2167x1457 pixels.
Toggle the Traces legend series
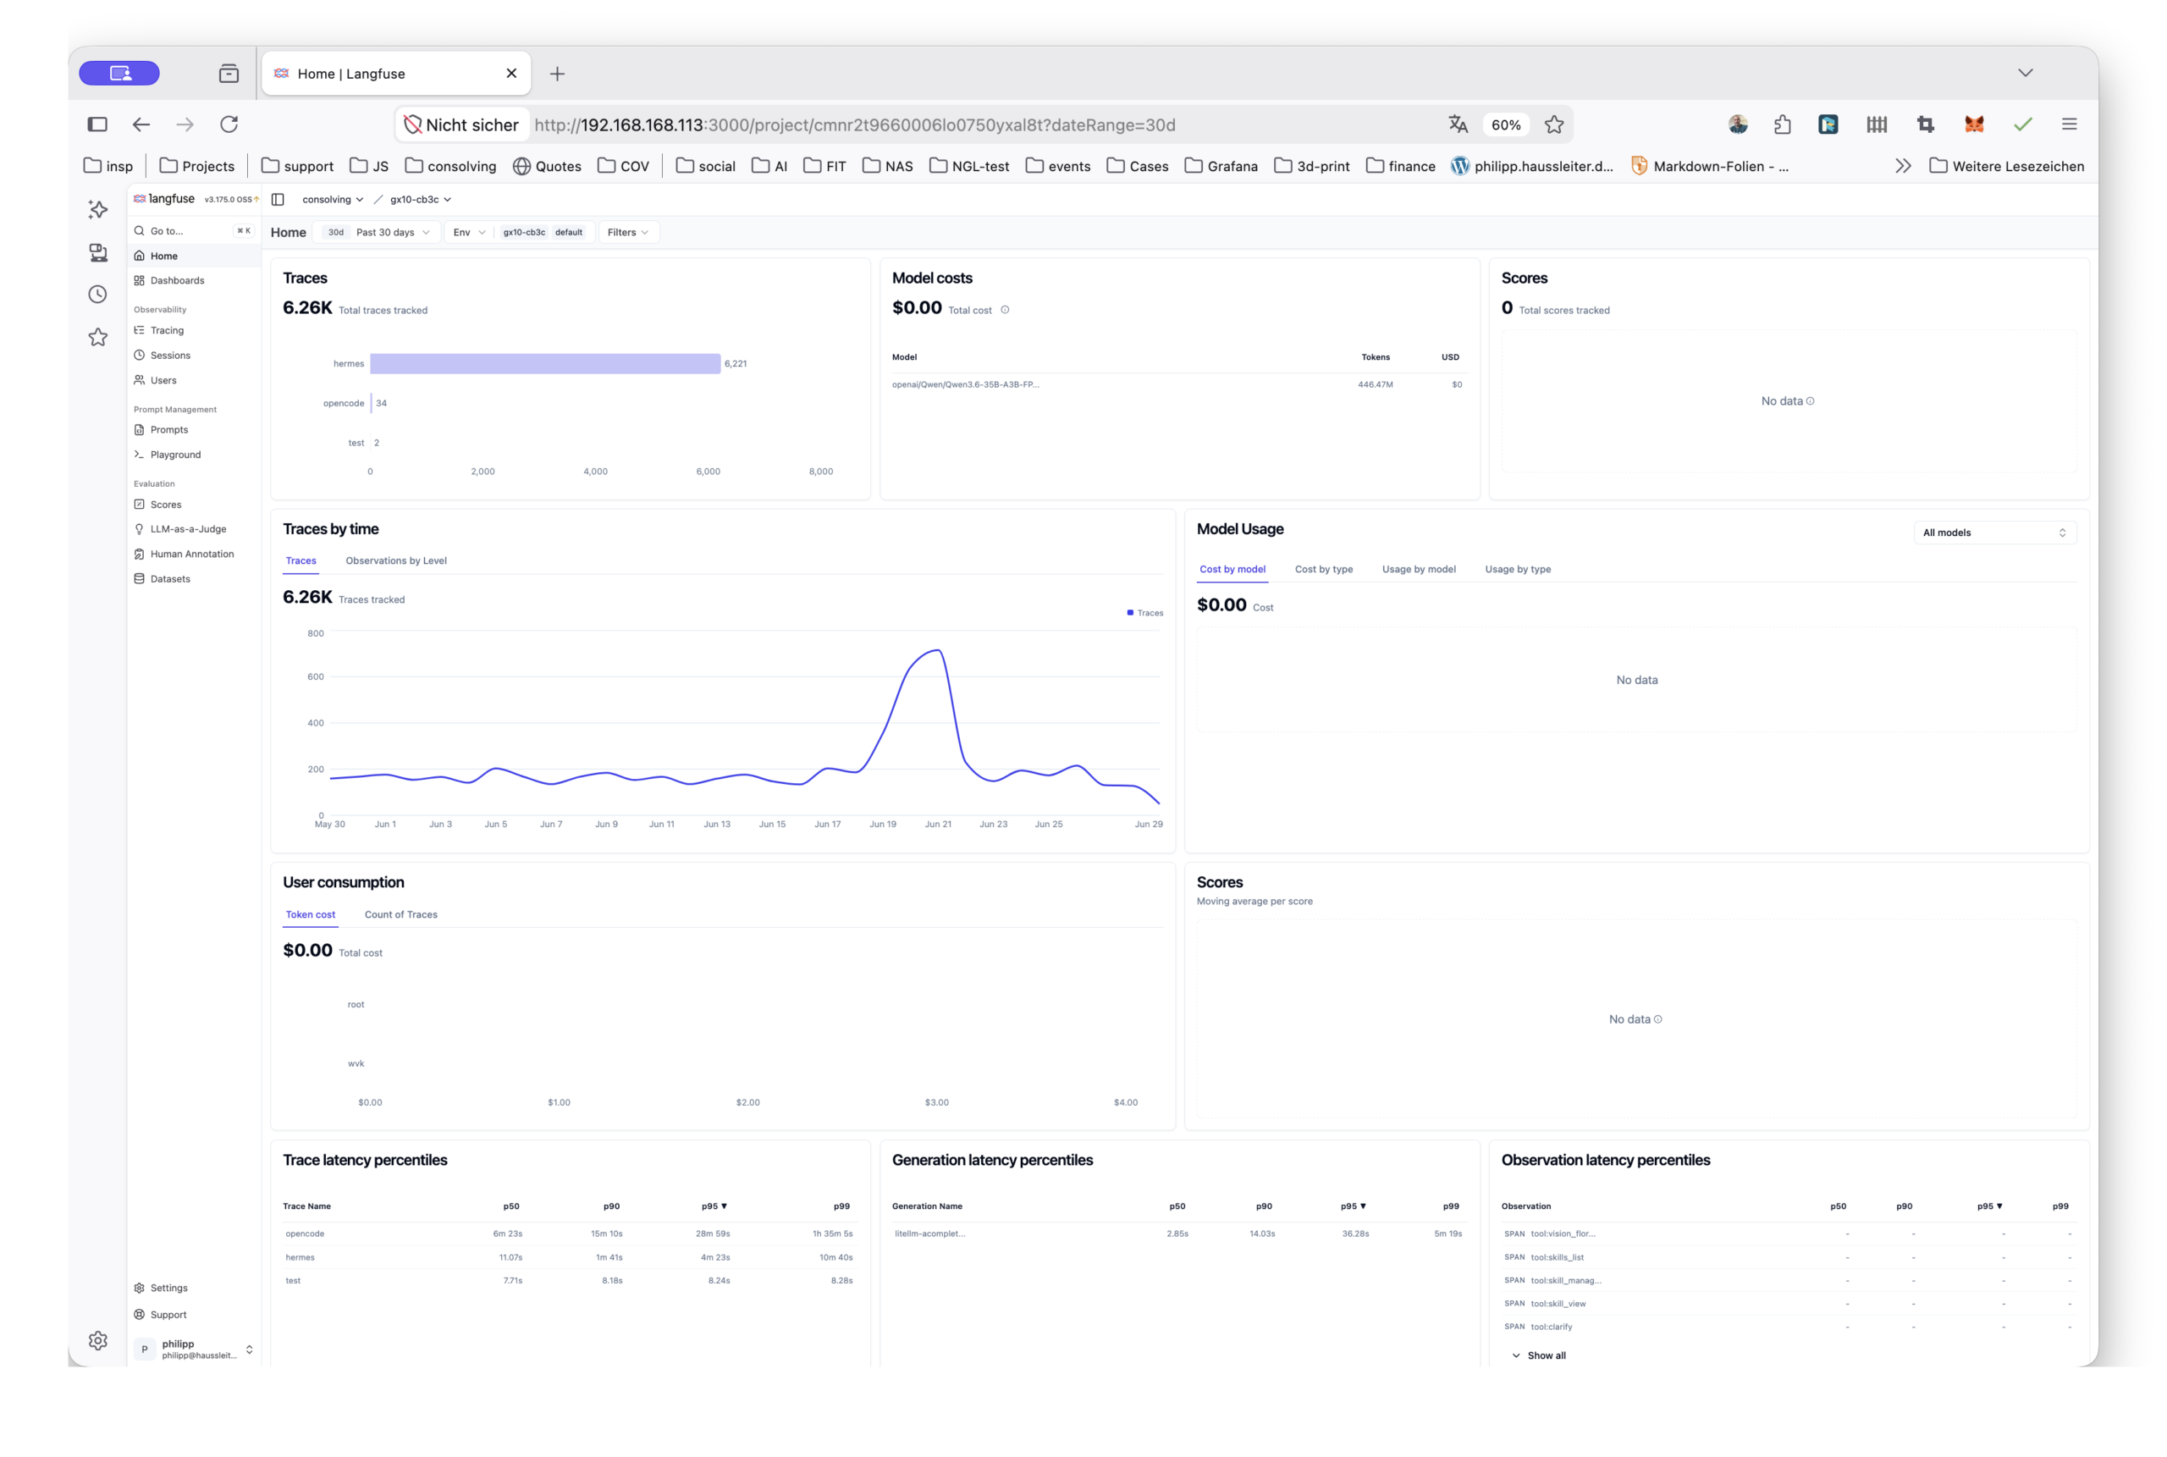coord(1145,613)
